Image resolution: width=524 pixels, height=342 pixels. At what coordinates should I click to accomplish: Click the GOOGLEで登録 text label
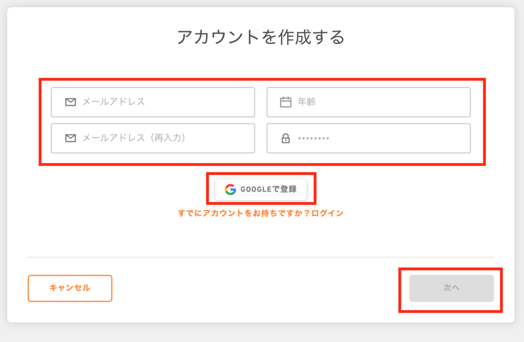pyautogui.click(x=268, y=189)
